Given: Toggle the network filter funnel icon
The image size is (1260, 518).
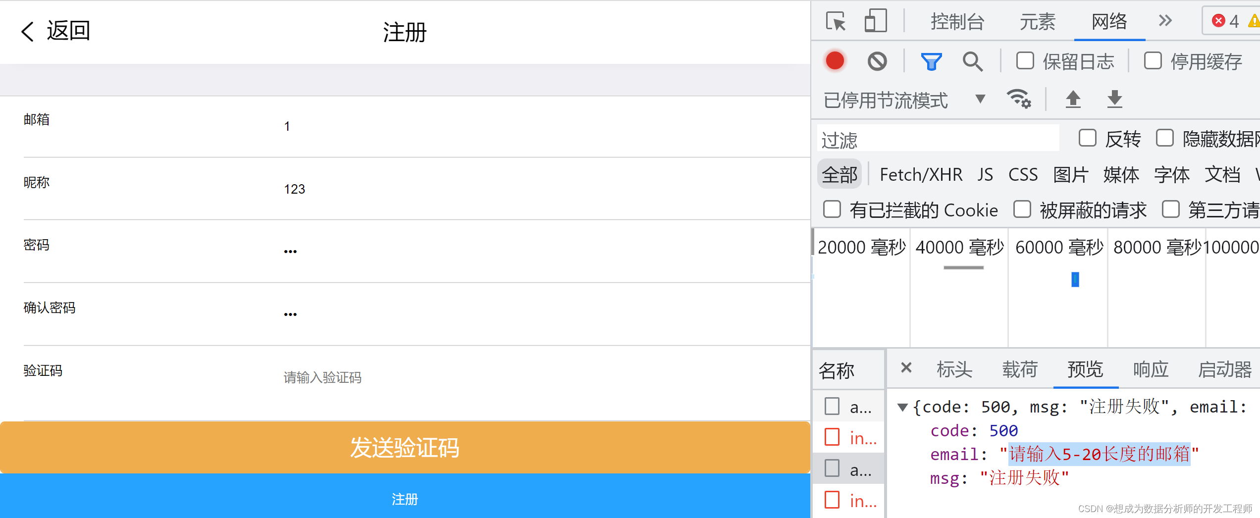Looking at the screenshot, I should (931, 61).
